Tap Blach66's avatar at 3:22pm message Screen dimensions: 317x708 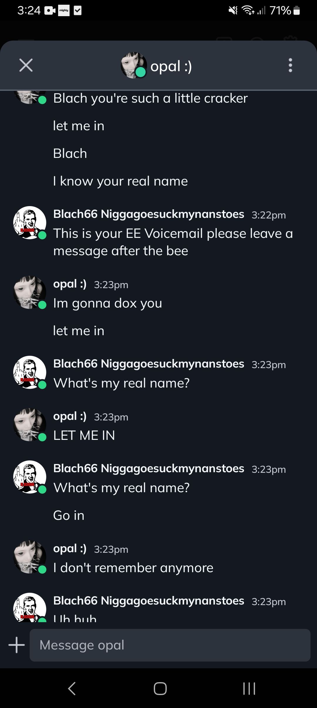30,223
